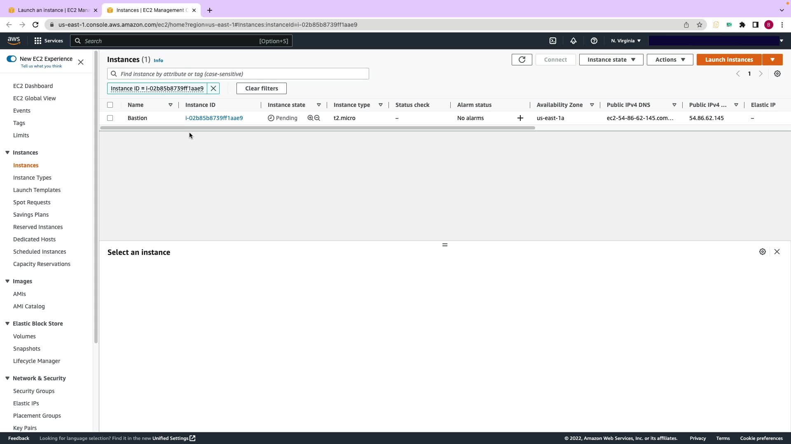Open the N. Virginia region selector

[625, 41]
